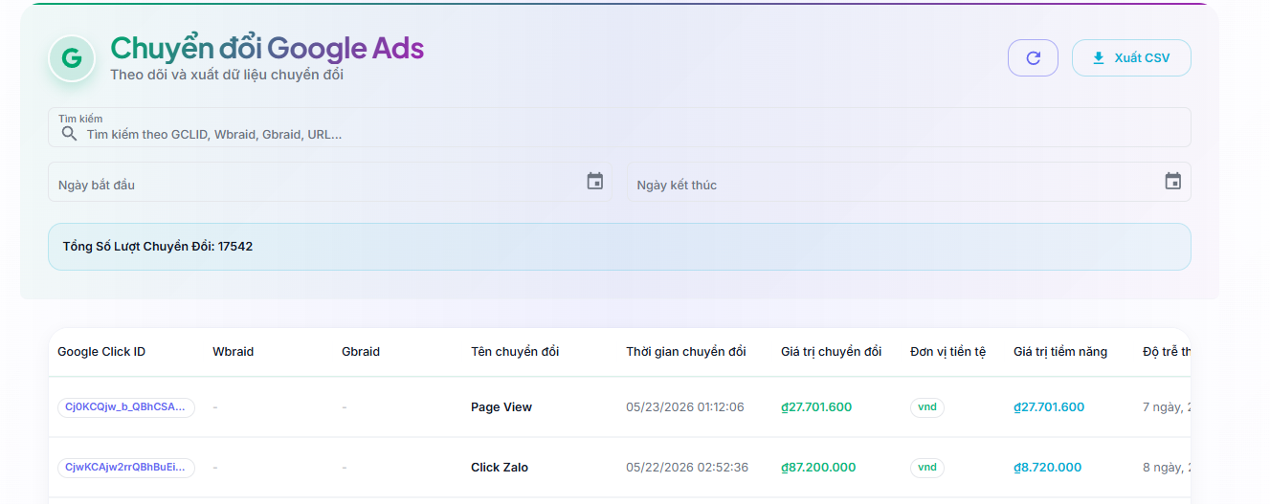This screenshot has height=504, width=1270.
Task: Click the 05/22/2026 02:52:36 timestamp
Action: 685,468
